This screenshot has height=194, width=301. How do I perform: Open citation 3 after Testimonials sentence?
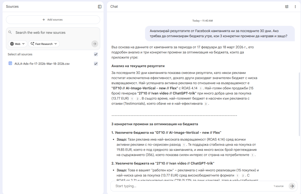[206, 104]
